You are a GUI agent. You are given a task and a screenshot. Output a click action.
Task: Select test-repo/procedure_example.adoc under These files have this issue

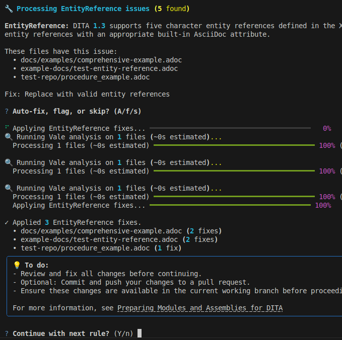(85, 77)
